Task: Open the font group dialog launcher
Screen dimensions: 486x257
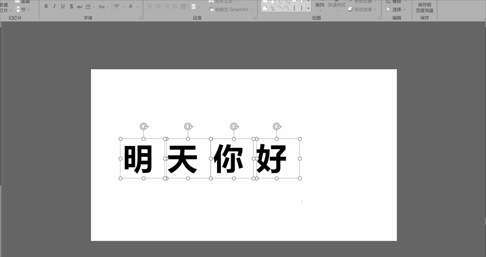Action: [140, 18]
